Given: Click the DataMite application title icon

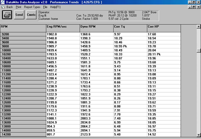Looking at the screenshot, I should [2, 2].
